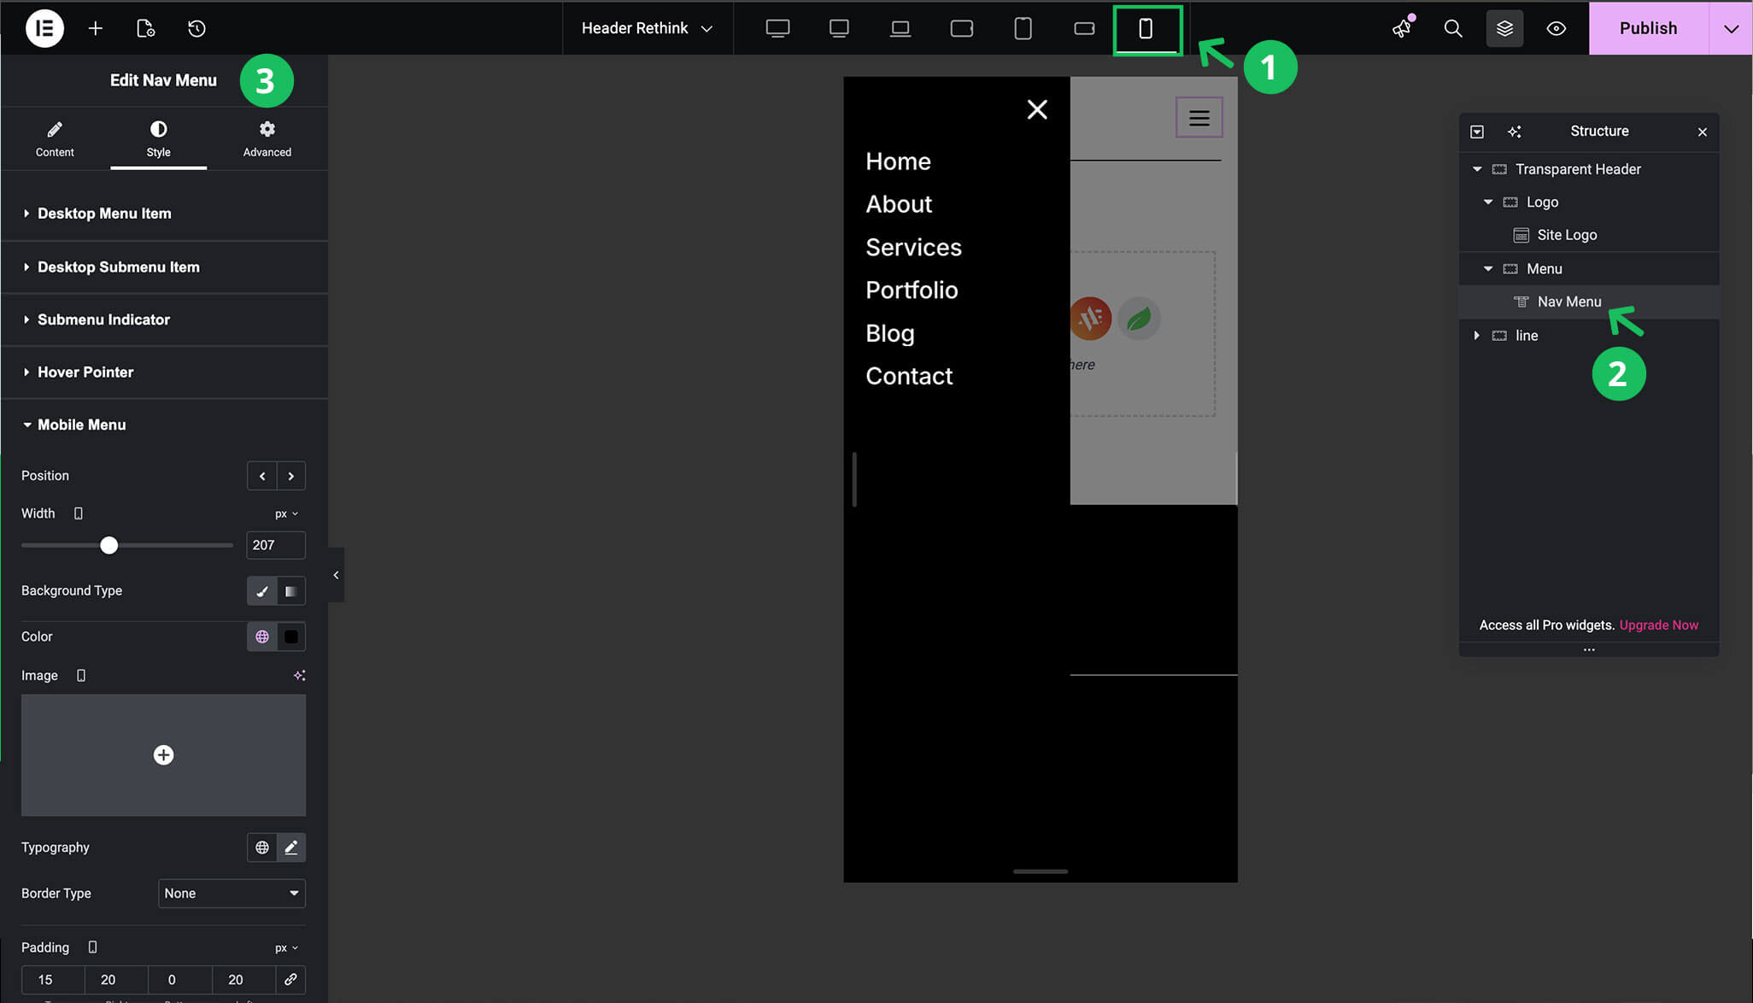1753x1003 pixels.
Task: Click hamburger menu toggle in preview
Action: [x=1199, y=118]
